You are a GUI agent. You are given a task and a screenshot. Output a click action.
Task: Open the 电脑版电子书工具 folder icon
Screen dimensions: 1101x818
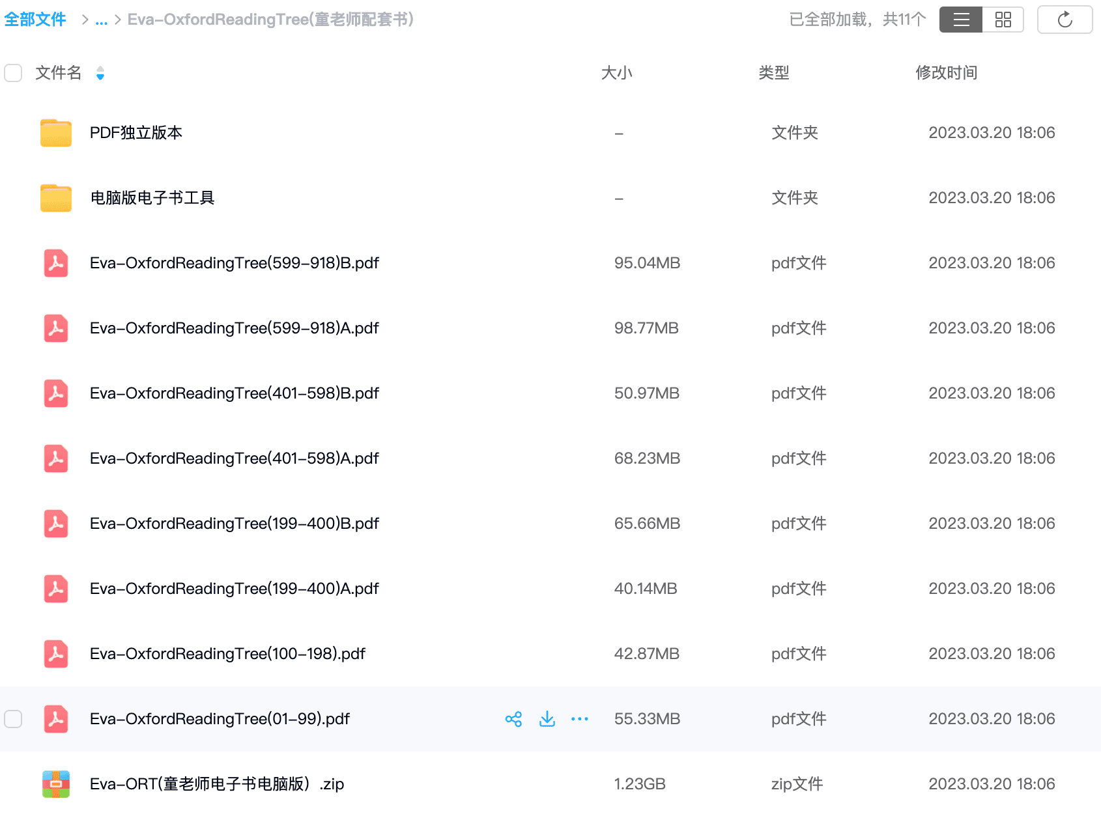click(x=55, y=198)
